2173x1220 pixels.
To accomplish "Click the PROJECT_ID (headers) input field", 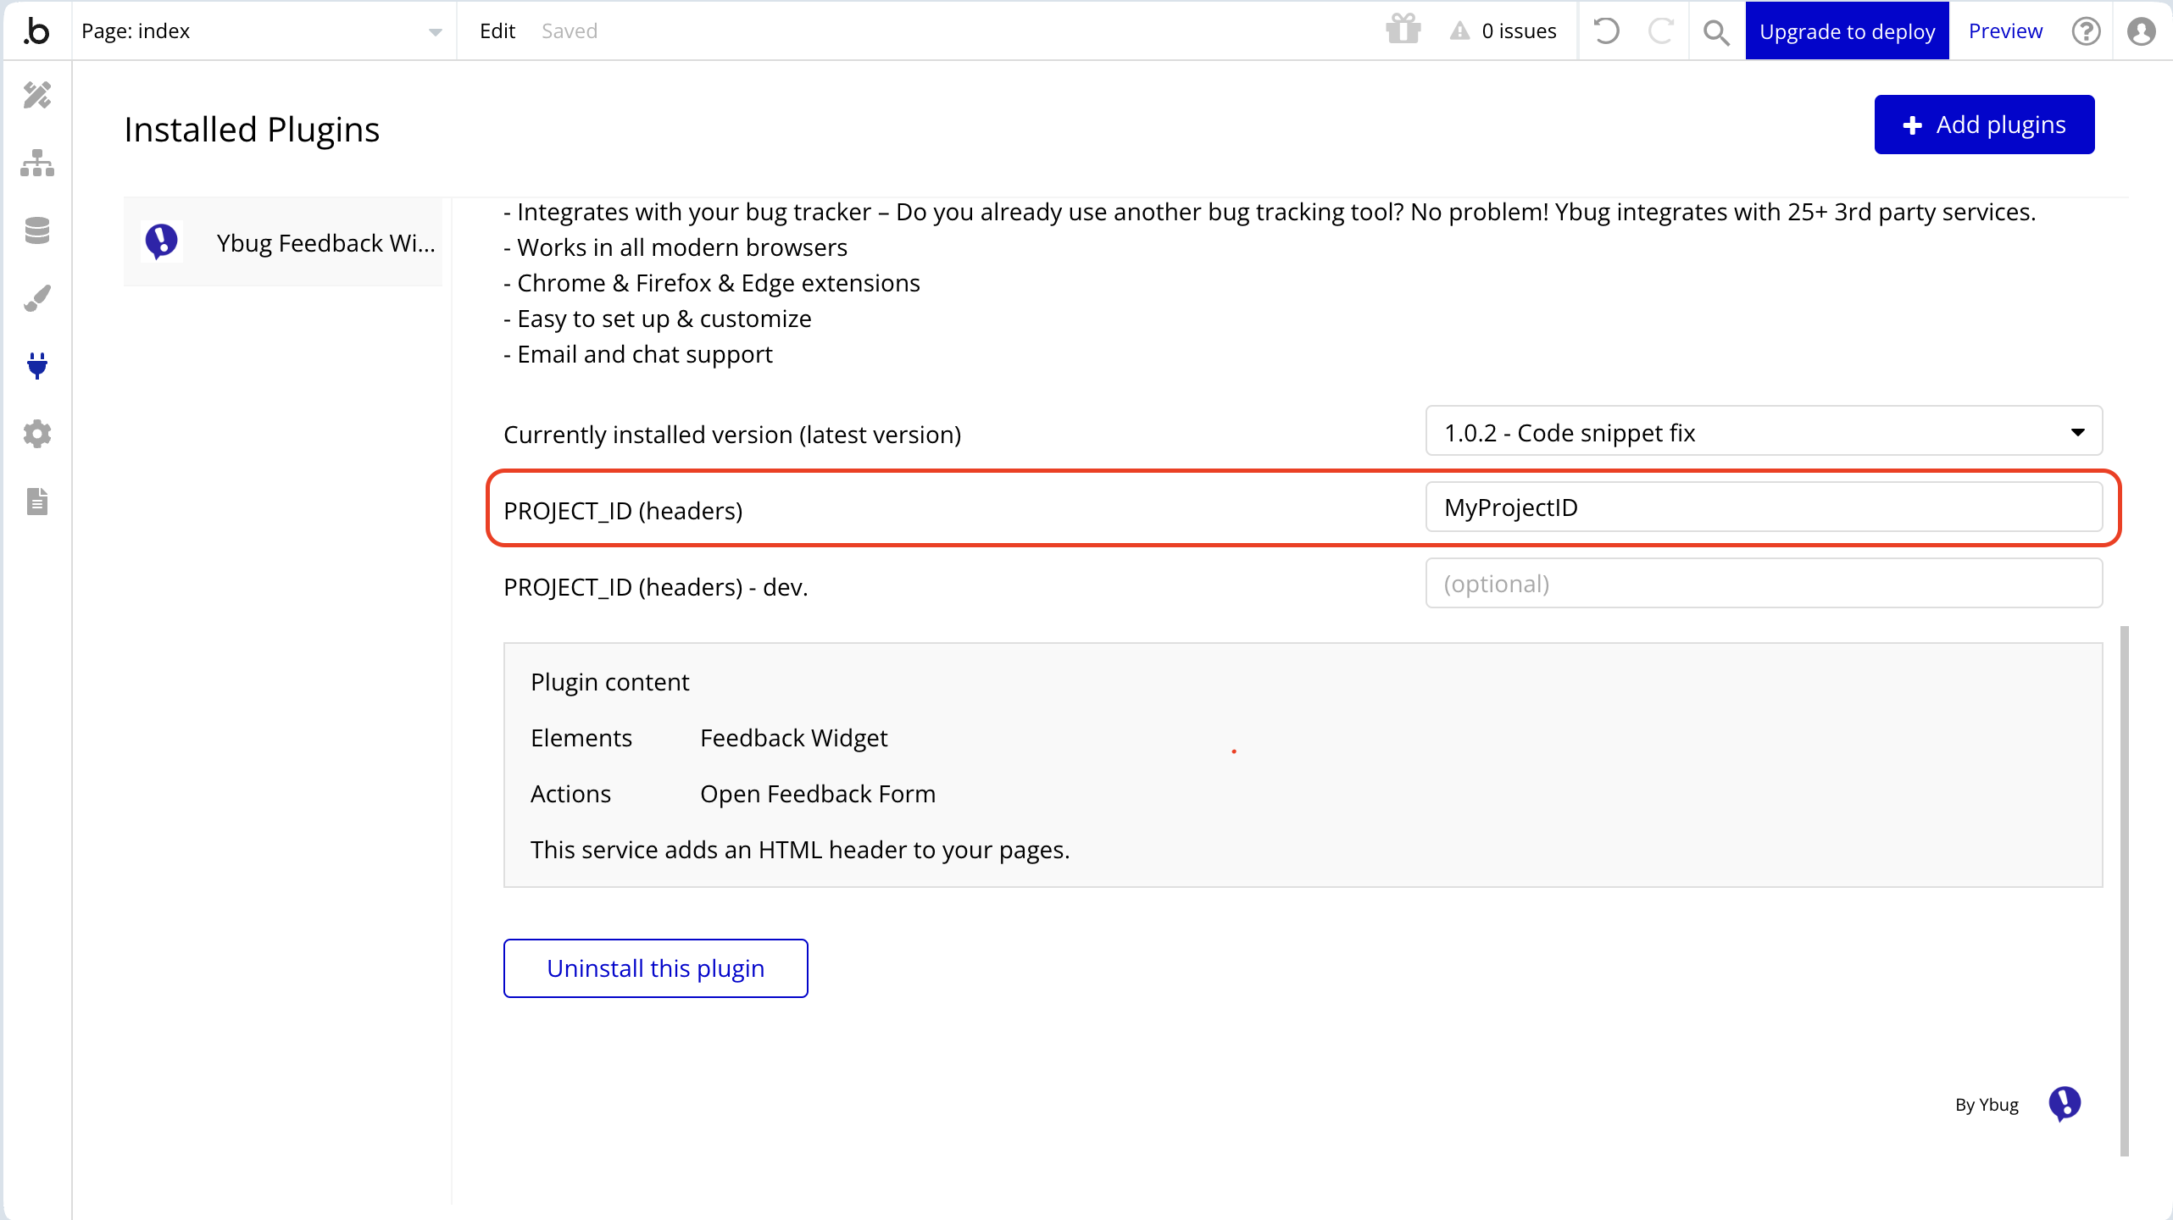I will (1764, 507).
